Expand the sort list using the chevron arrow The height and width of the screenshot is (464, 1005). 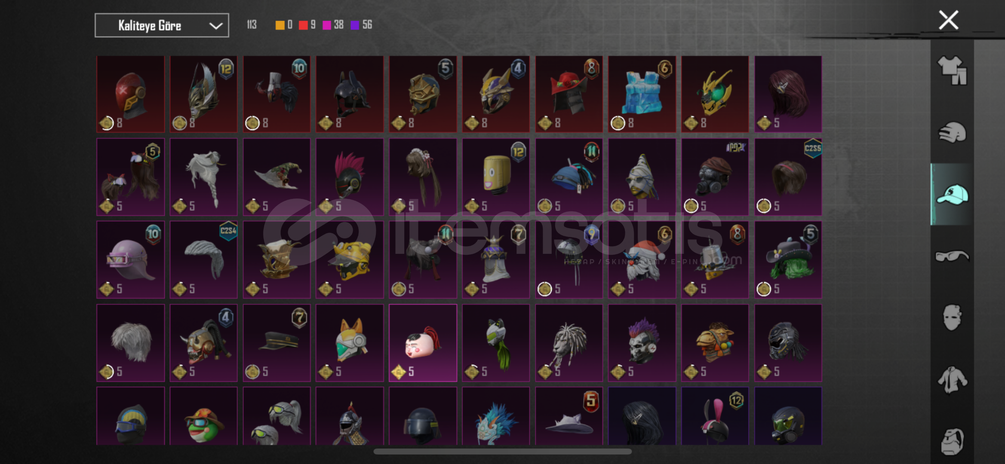pos(216,26)
